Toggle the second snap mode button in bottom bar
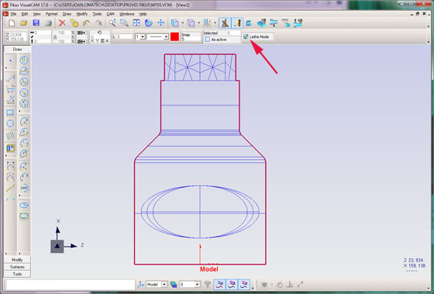This screenshot has width=434, height=294. [x=232, y=284]
